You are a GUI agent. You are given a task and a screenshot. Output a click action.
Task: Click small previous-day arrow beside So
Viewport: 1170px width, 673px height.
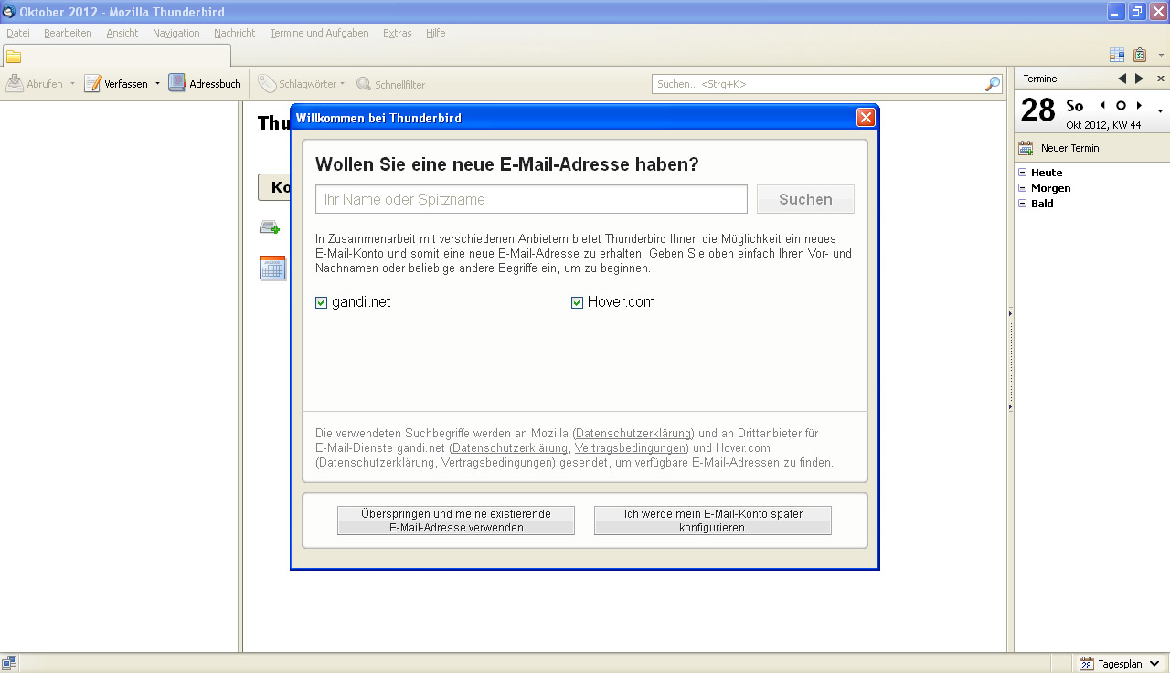[1102, 106]
